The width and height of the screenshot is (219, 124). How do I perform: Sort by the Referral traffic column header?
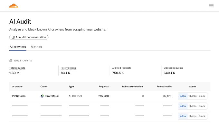[164, 86]
